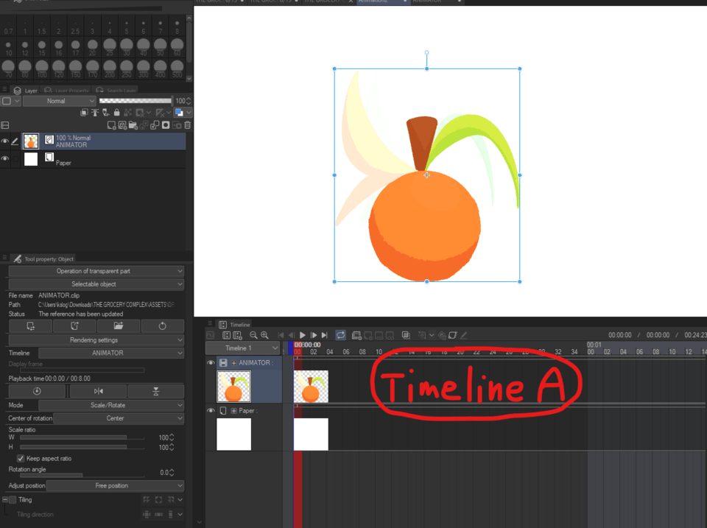Open file object's containing folder

pyautogui.click(x=118, y=326)
